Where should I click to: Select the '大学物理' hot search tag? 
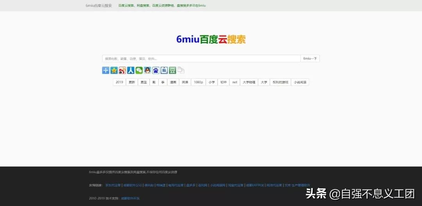(x=249, y=82)
